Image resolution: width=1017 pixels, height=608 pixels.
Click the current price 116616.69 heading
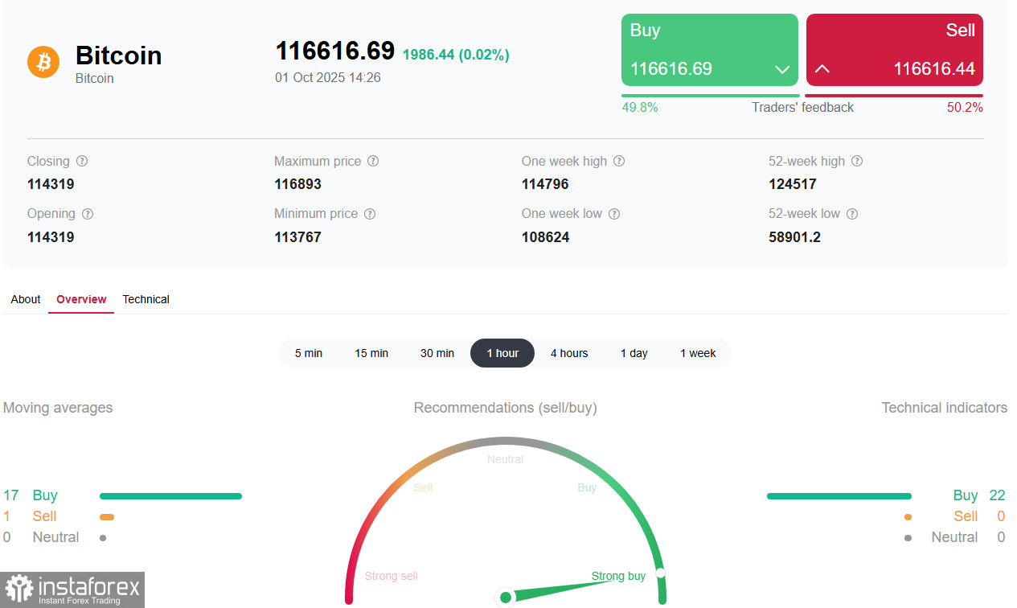335,51
